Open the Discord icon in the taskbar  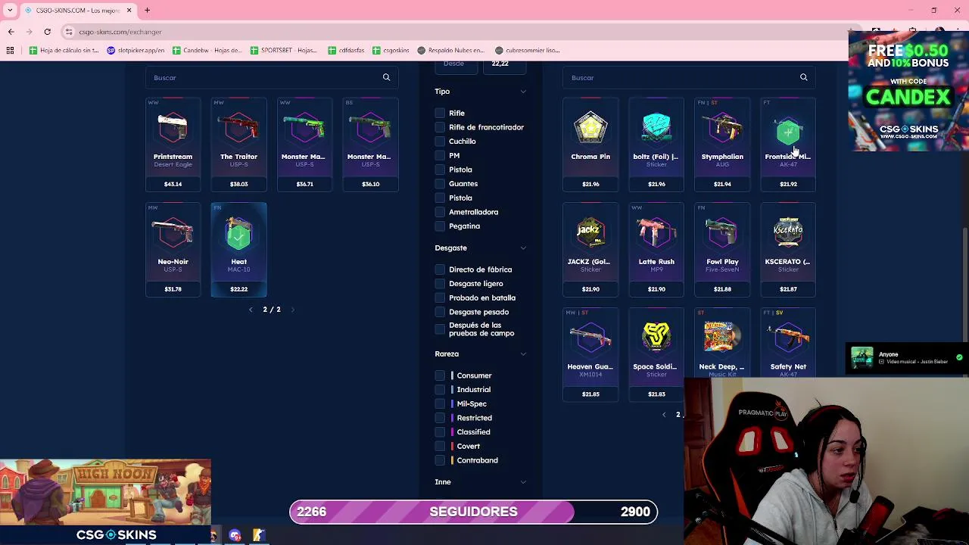click(x=235, y=536)
